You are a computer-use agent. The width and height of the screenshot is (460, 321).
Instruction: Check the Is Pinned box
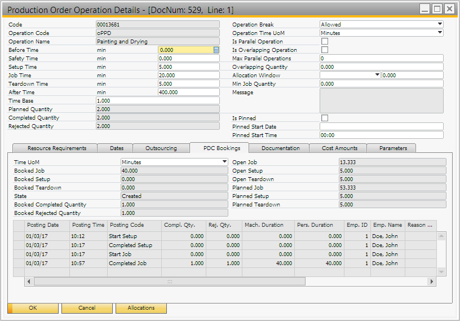pos(324,118)
